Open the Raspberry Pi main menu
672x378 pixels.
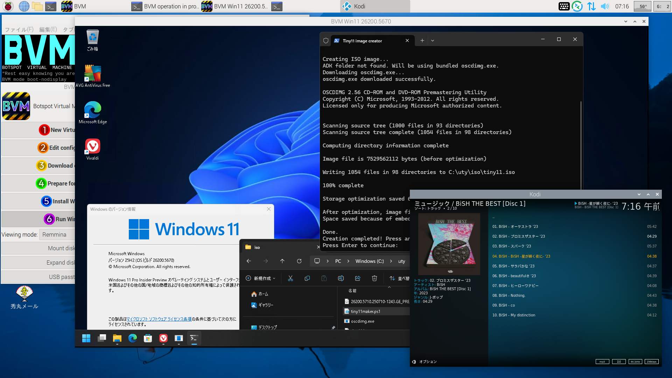click(8, 6)
